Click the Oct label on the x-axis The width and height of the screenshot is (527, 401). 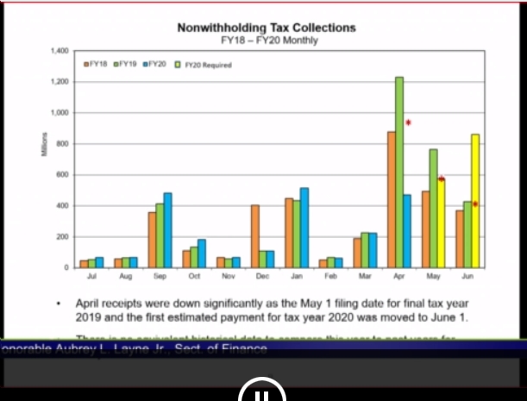(x=194, y=276)
